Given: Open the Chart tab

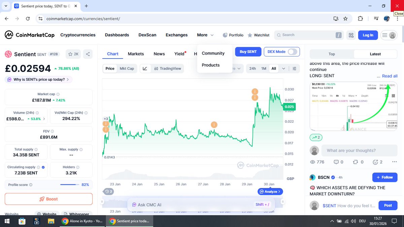Looking at the screenshot, I should pos(113,54).
